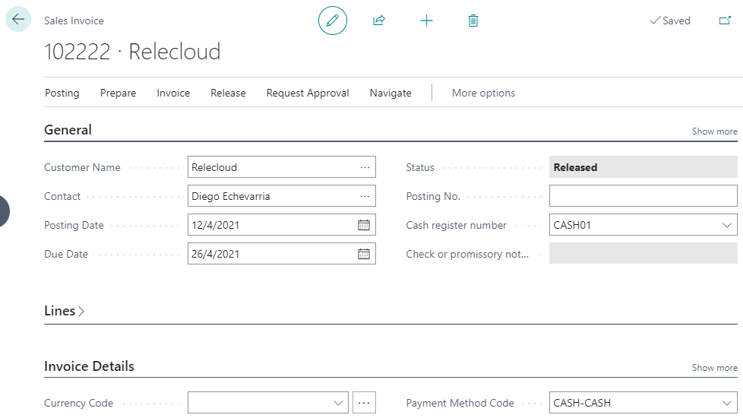Image resolution: width=743 pixels, height=418 pixels.
Task: Open the Release menu
Action: point(228,93)
